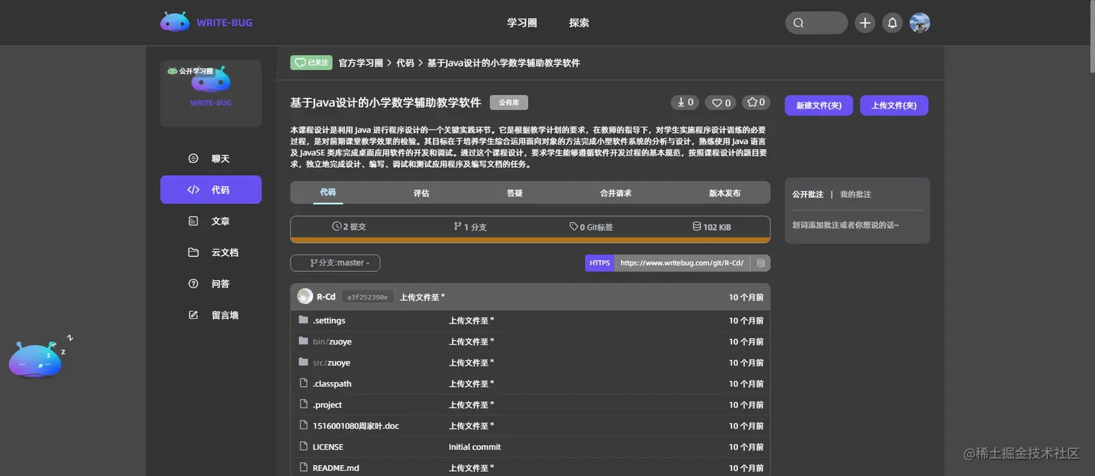
Task: Click the 聊天 chat icon in the sidebar
Action: tap(193, 158)
